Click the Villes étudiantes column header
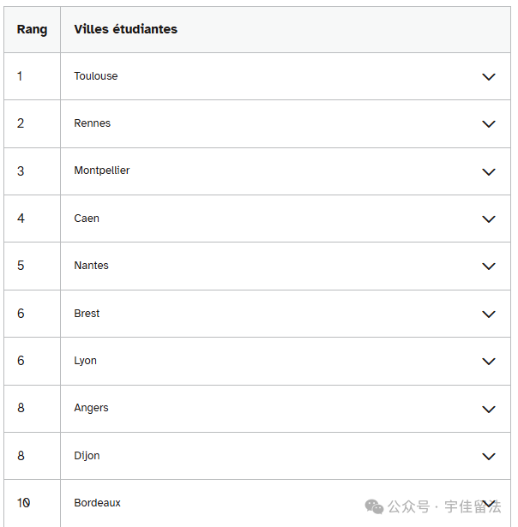Viewport: 518px width, 527px height. (x=125, y=29)
